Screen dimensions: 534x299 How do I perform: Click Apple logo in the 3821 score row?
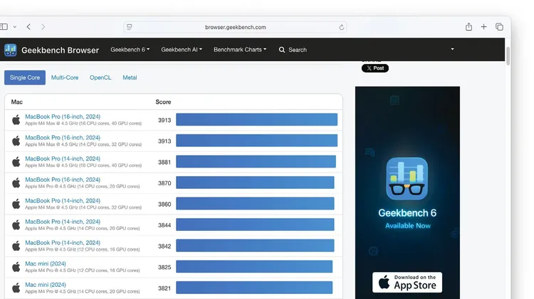point(16,288)
